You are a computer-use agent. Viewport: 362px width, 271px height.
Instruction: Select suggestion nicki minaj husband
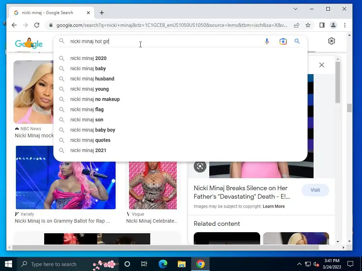pyautogui.click(x=181, y=79)
